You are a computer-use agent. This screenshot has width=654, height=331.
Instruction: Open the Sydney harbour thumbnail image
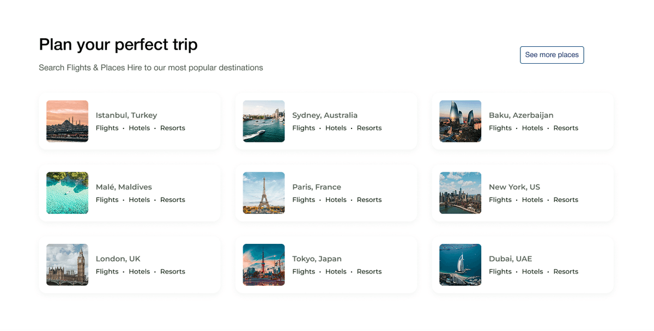tap(264, 121)
